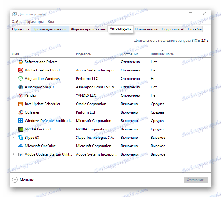221x197 pixels.
Task: Click the BIOS last startup duration text
Action: 171,41
